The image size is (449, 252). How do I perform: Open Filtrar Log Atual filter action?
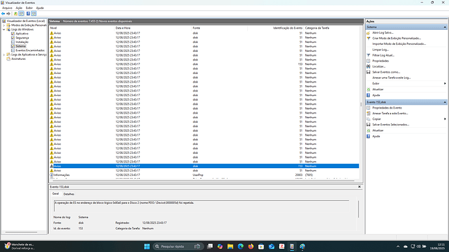pos(383,55)
